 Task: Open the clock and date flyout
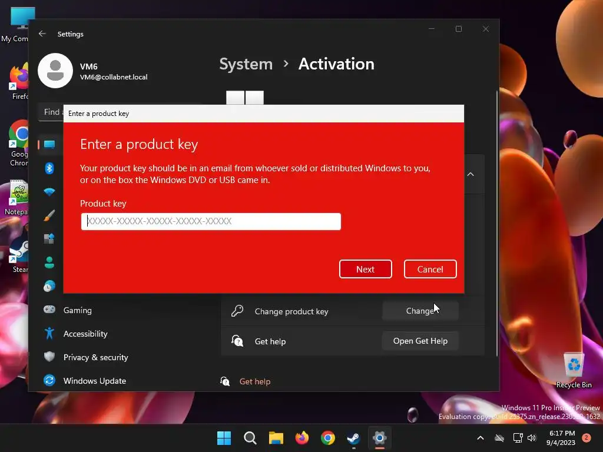coord(561,438)
